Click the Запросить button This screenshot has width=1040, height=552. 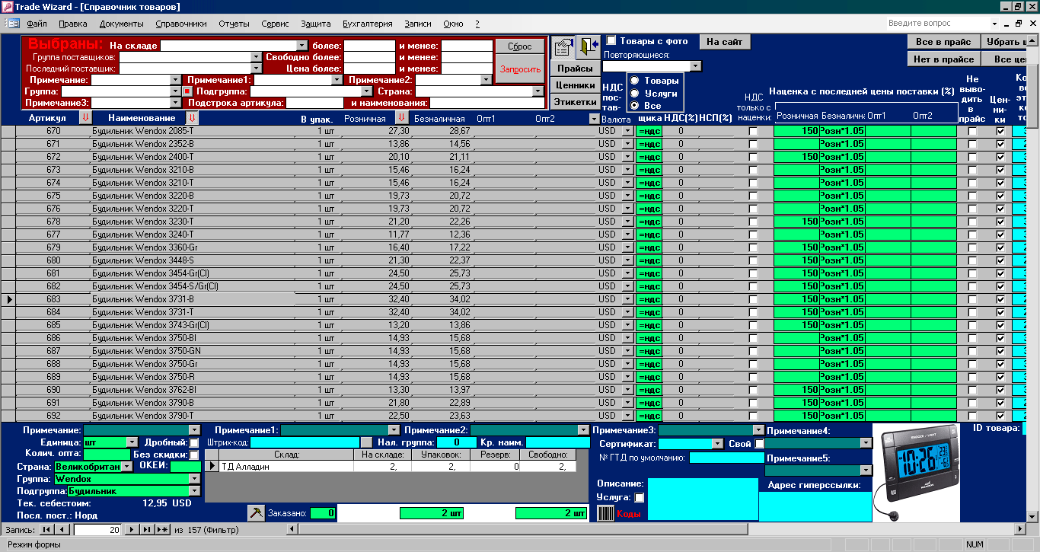pyautogui.click(x=519, y=69)
